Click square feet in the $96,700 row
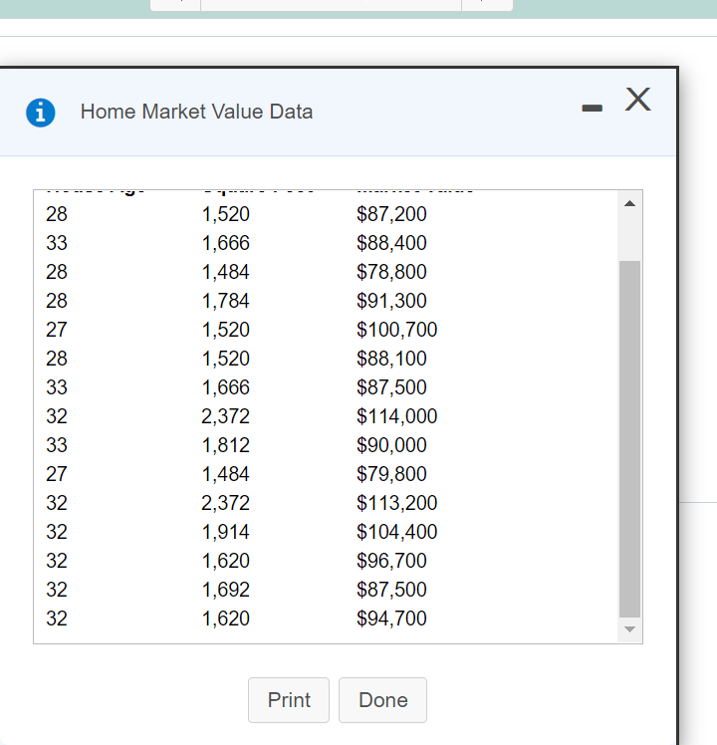 [226, 561]
